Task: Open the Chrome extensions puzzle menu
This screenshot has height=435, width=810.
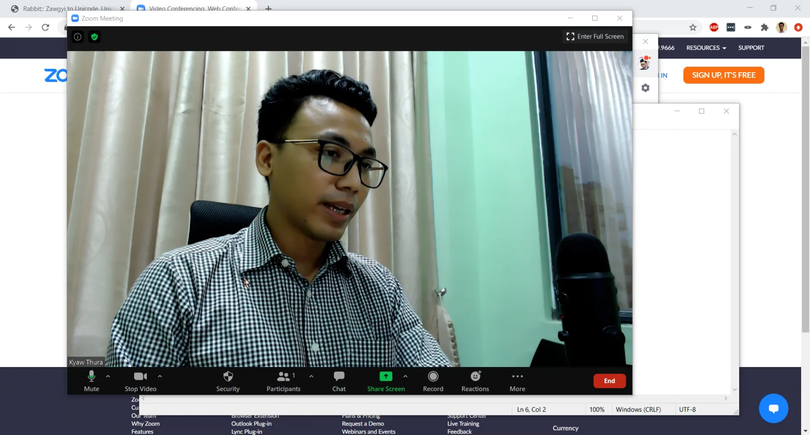Action: coord(765,28)
